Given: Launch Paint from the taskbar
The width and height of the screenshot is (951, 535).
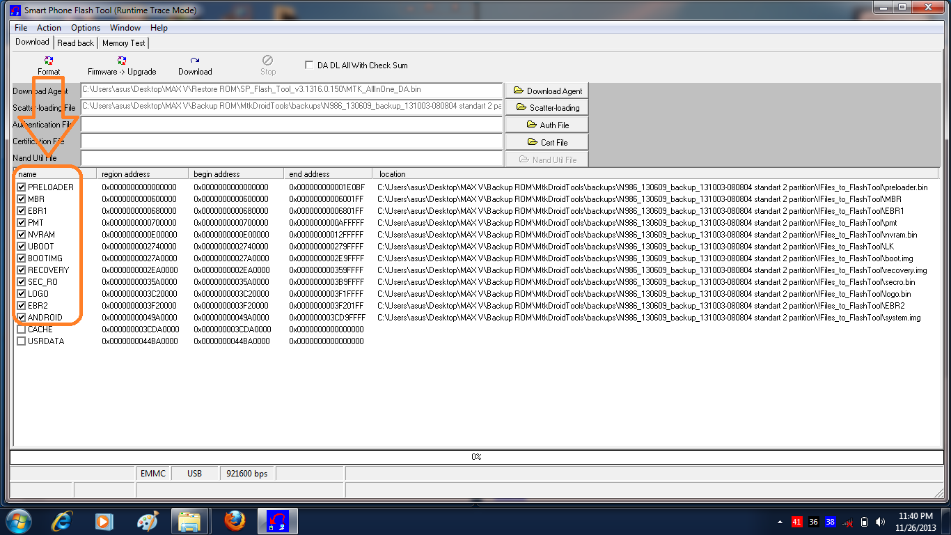Looking at the screenshot, I should point(148,520).
